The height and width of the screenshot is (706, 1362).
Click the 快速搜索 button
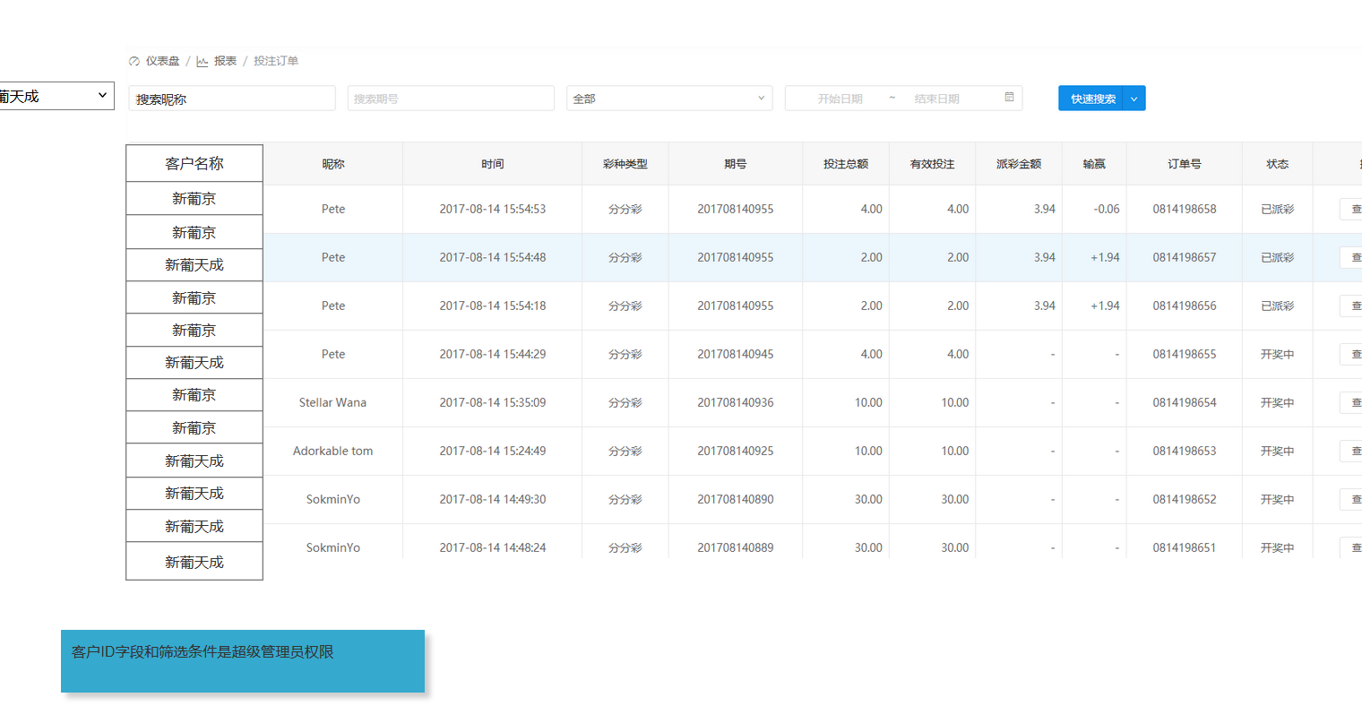click(1091, 99)
